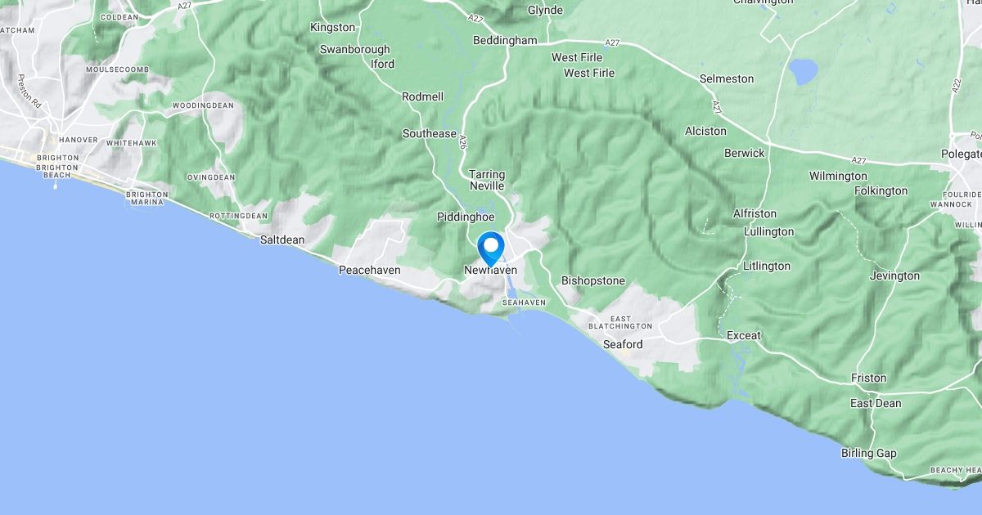Select the Bishopstone label
Image resolution: width=982 pixels, height=515 pixels.
pyautogui.click(x=593, y=281)
